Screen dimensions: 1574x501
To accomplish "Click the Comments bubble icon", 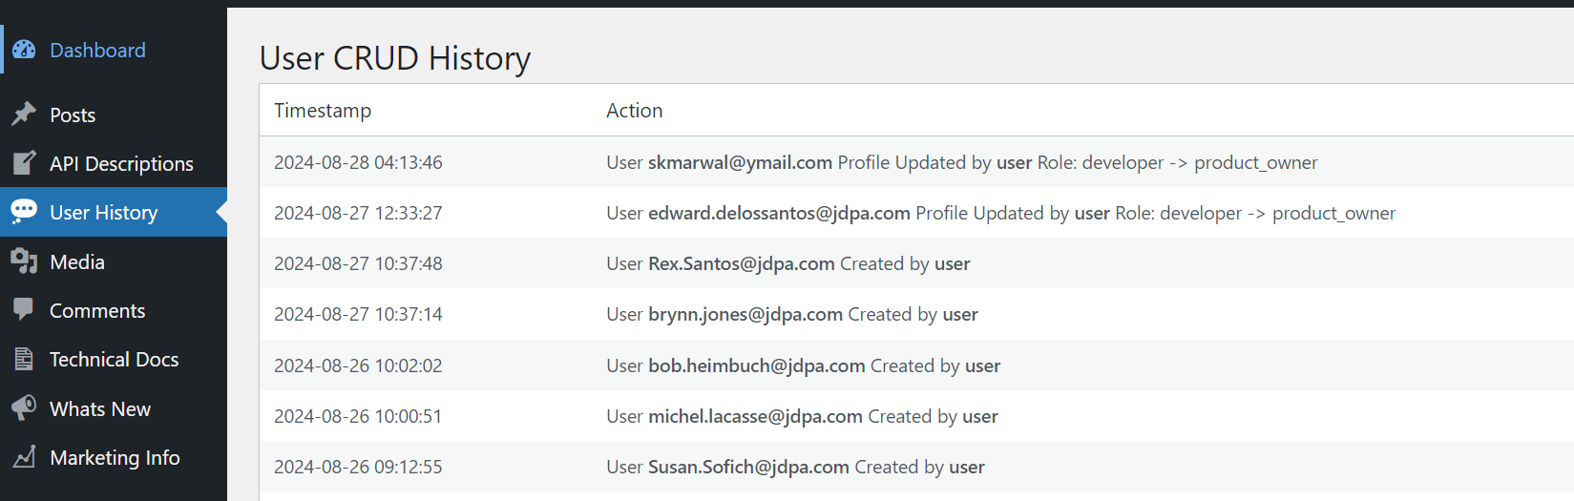I will tap(24, 310).
